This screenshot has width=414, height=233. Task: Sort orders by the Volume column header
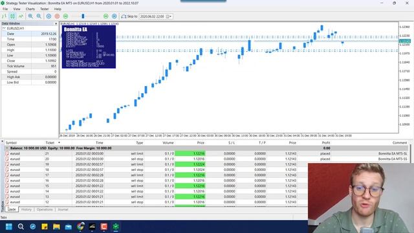coord(168,142)
